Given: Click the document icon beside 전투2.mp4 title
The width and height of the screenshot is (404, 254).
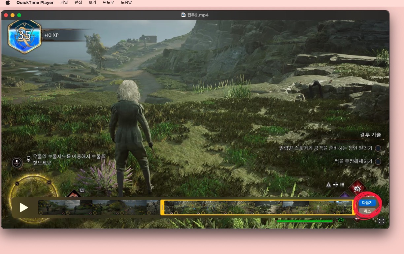Looking at the screenshot, I should (184, 15).
